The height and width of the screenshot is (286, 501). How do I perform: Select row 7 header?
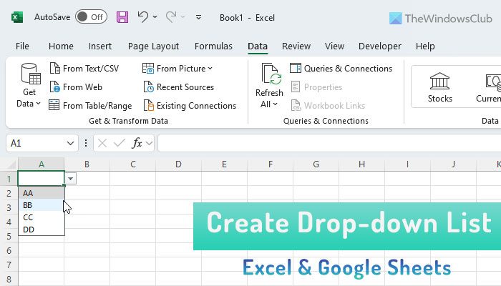(9, 265)
